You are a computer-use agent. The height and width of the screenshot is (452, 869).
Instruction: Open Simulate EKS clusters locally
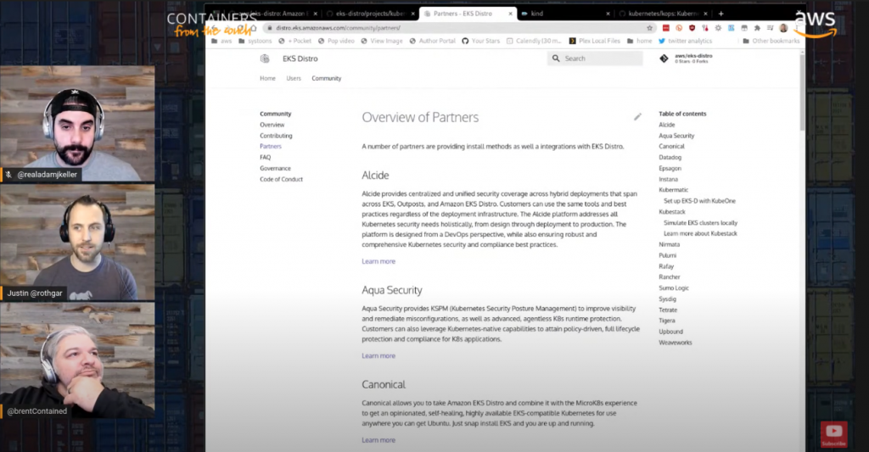(700, 223)
